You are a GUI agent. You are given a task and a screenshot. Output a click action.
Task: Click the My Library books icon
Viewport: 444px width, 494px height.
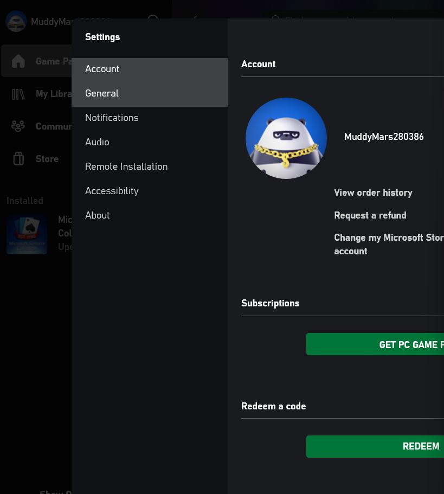tap(18, 94)
